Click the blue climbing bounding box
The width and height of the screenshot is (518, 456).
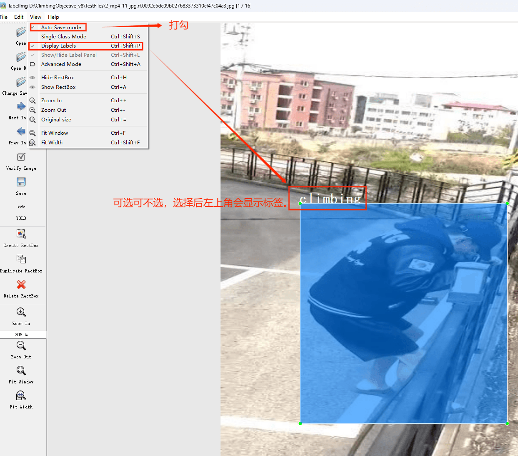pos(403,313)
